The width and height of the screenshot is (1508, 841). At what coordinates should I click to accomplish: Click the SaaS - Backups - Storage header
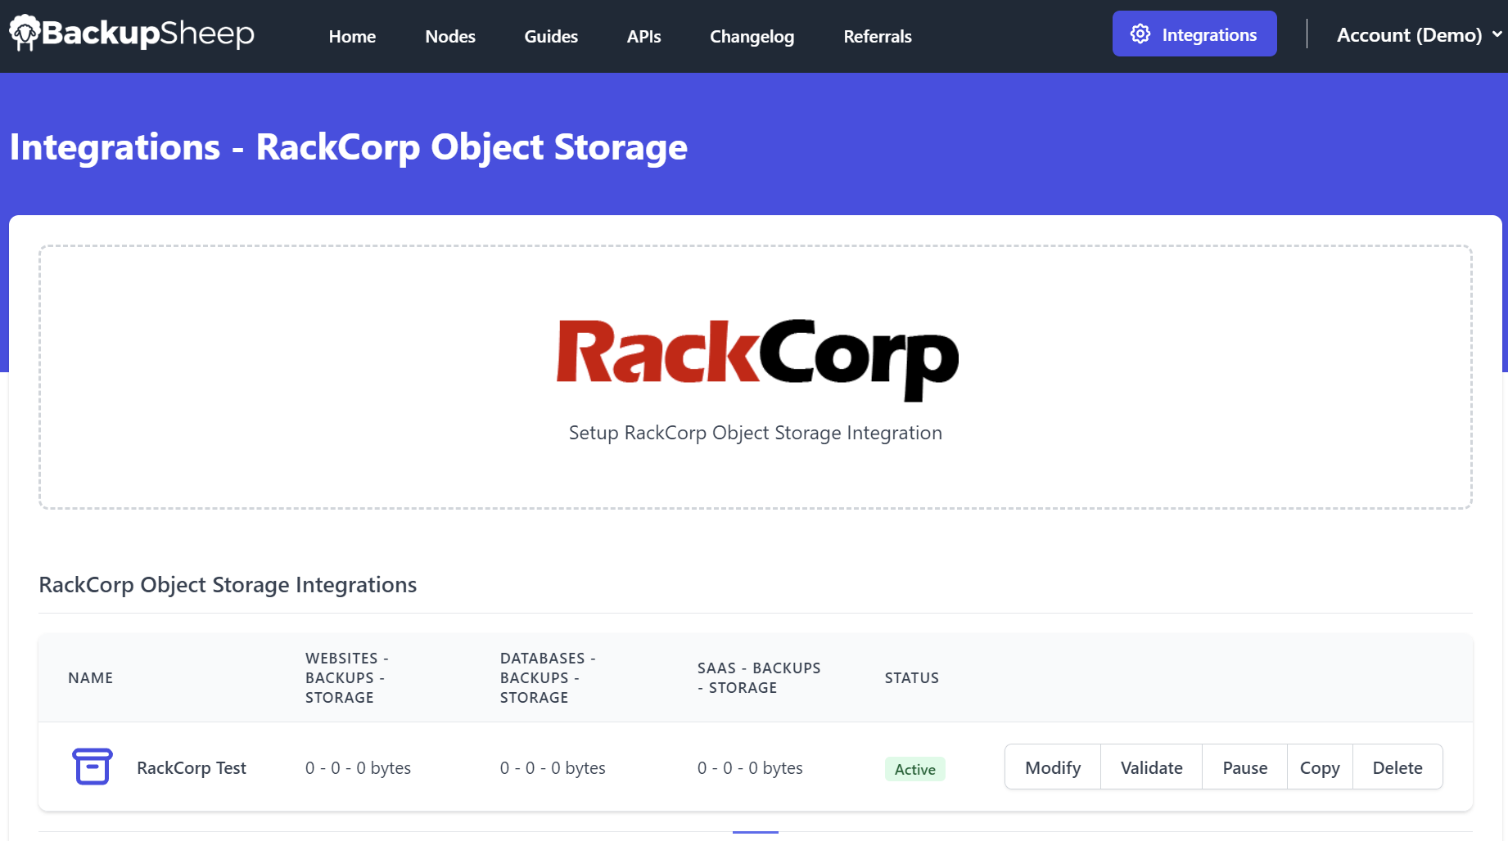click(x=759, y=678)
